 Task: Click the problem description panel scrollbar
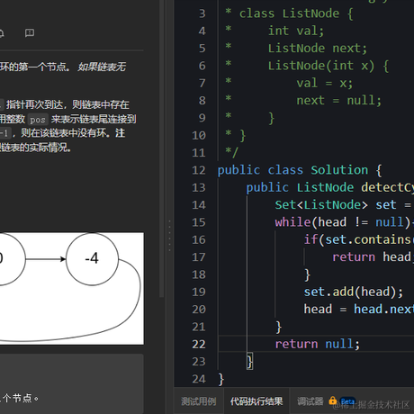coord(162,148)
